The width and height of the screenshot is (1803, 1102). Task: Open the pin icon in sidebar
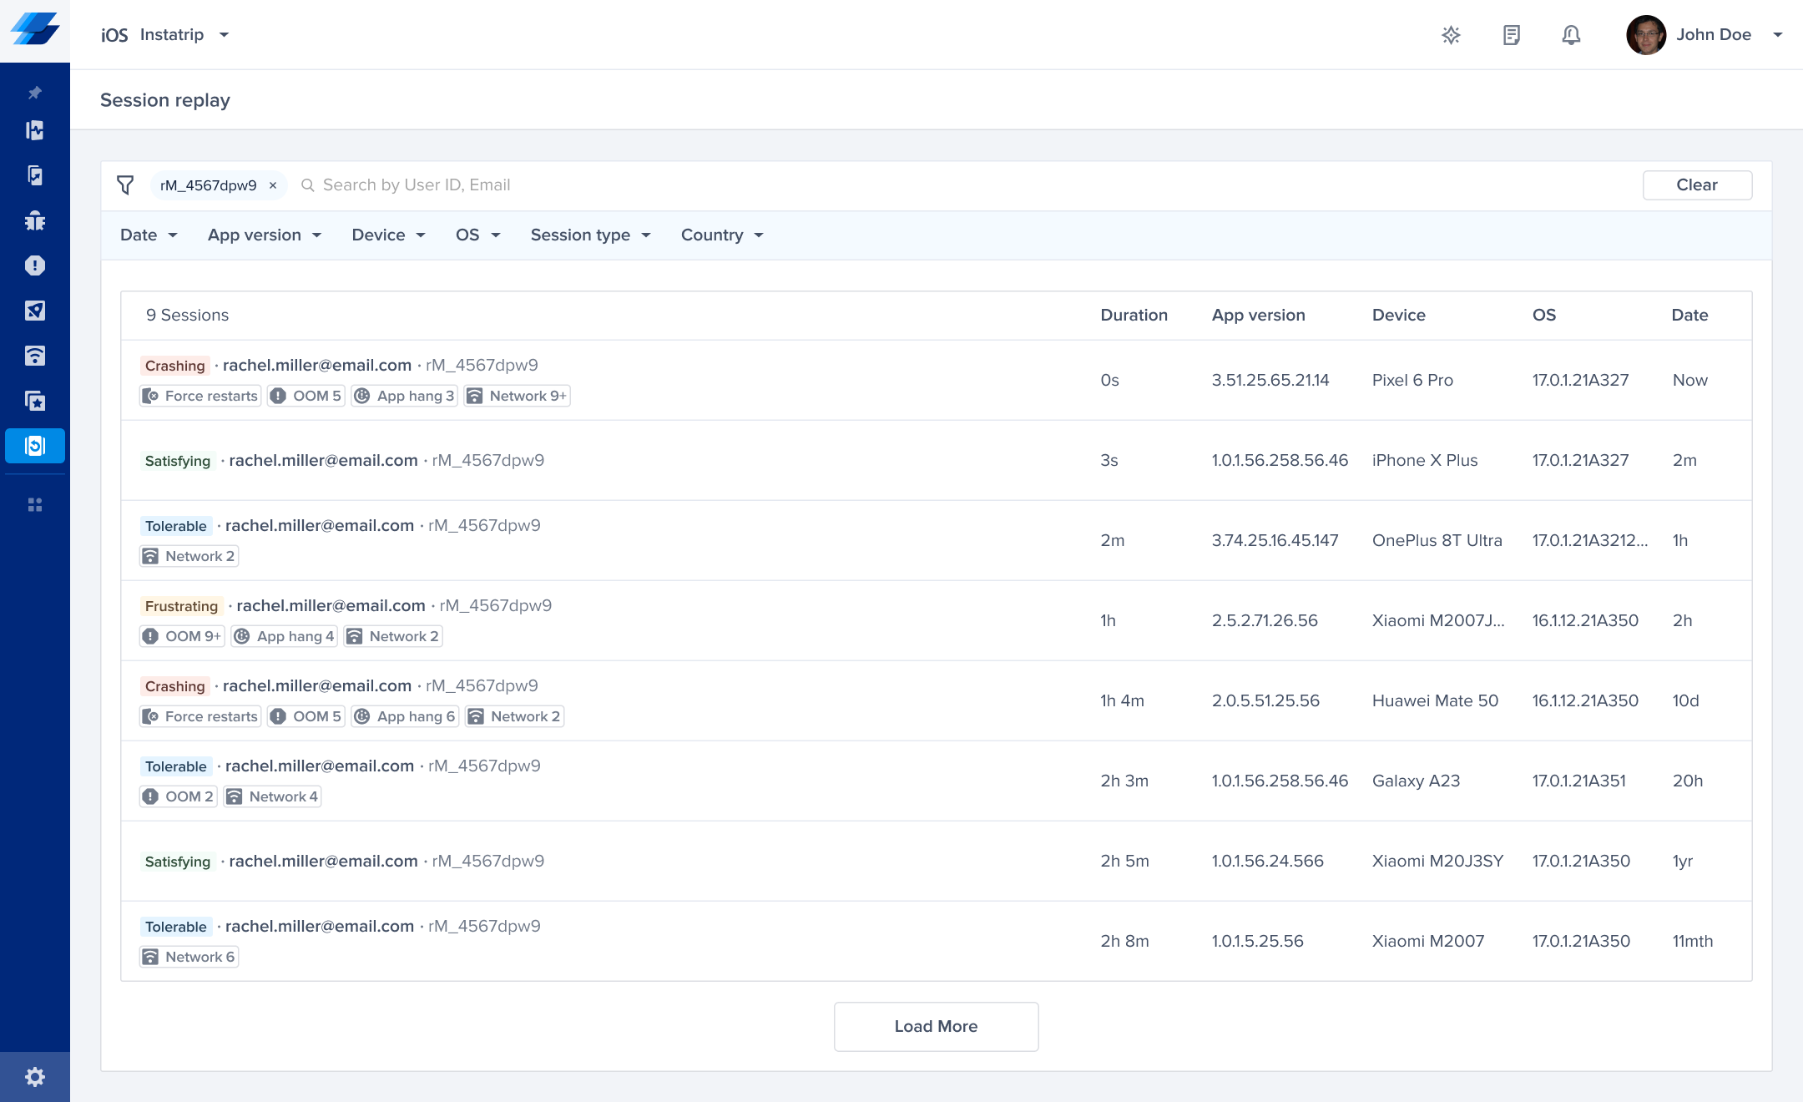34,93
